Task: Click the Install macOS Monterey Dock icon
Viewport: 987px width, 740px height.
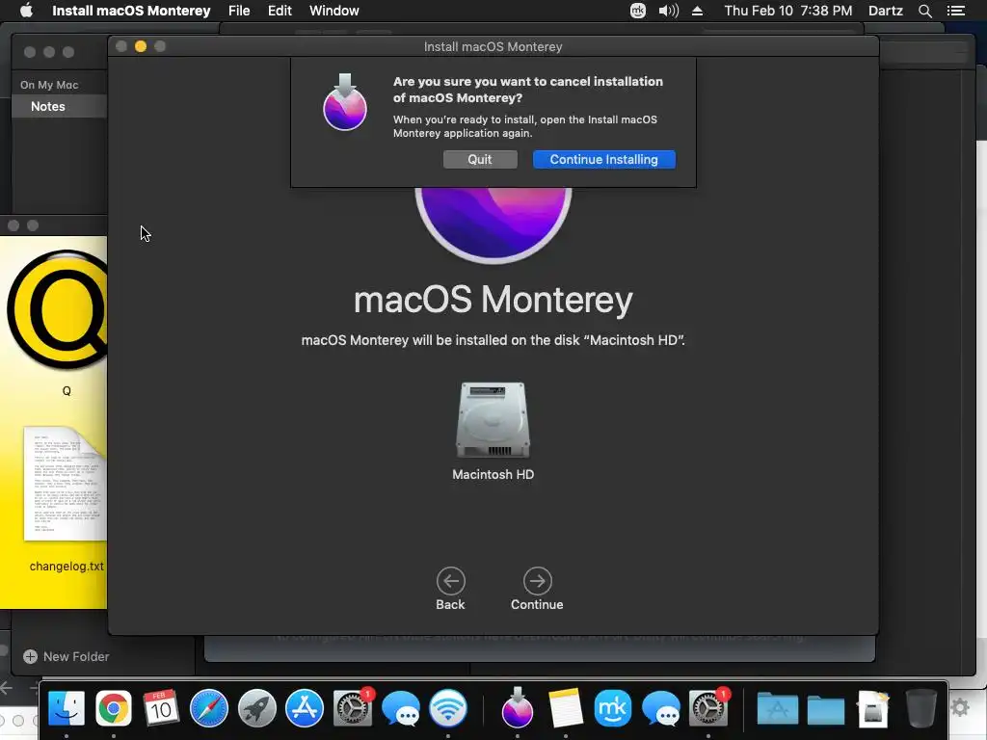Action: (518, 707)
